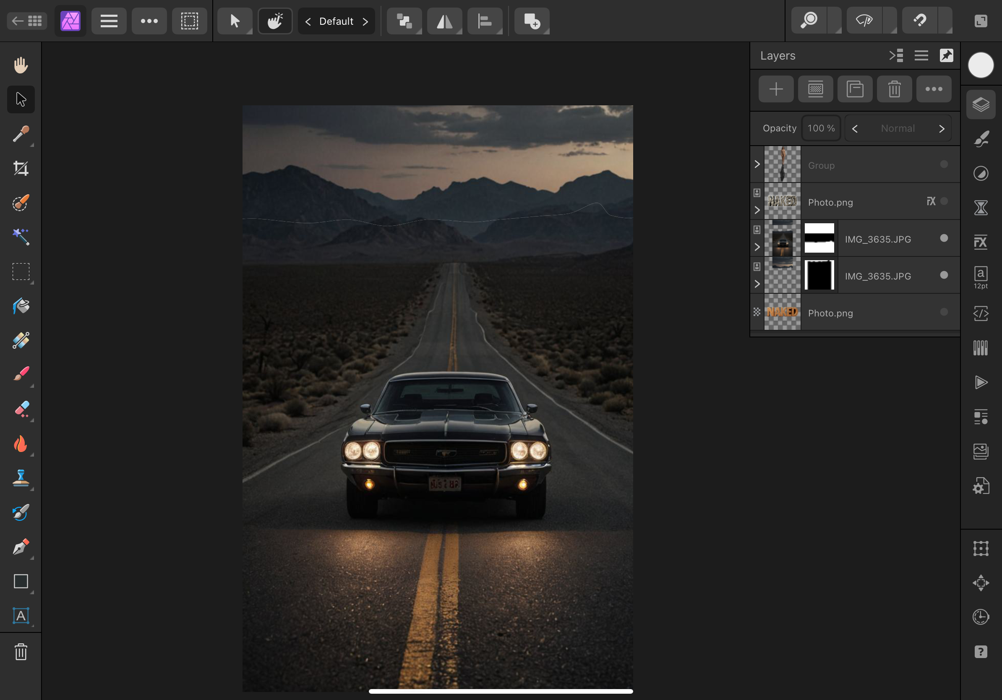Go to previous Default preset
The image size is (1002, 700).
coord(308,21)
